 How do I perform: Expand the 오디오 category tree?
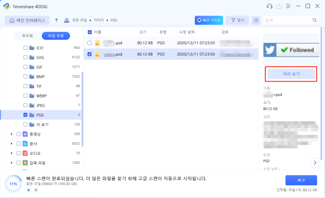click(12, 153)
